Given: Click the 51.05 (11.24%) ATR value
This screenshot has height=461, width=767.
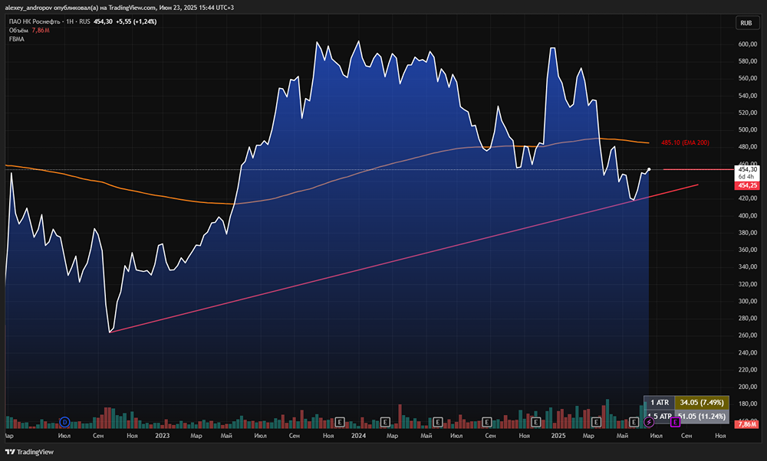Looking at the screenshot, I should click(702, 416).
